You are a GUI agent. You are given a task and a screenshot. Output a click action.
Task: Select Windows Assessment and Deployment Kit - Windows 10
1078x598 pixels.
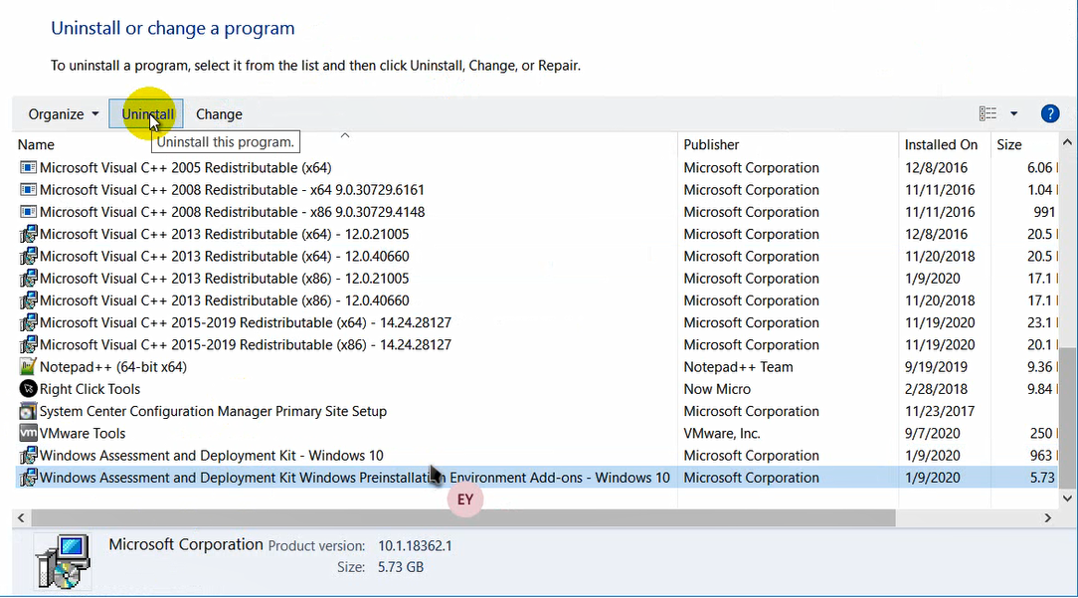211,455
